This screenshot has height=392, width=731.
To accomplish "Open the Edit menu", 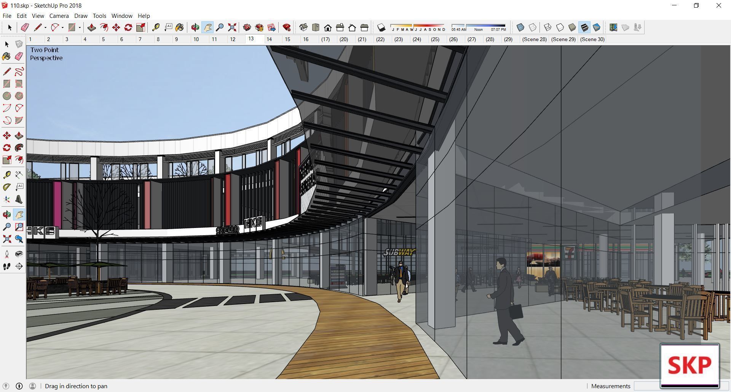I will pyautogui.click(x=22, y=16).
